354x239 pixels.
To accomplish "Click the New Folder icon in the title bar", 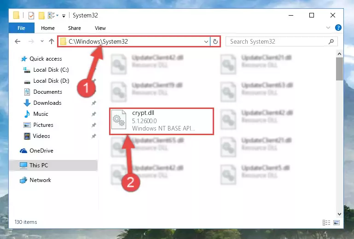I will (41, 15).
